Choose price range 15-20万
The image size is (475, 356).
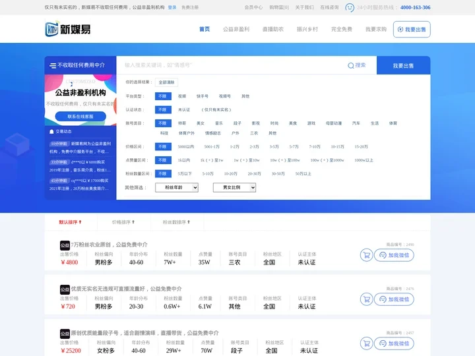pos(361,146)
